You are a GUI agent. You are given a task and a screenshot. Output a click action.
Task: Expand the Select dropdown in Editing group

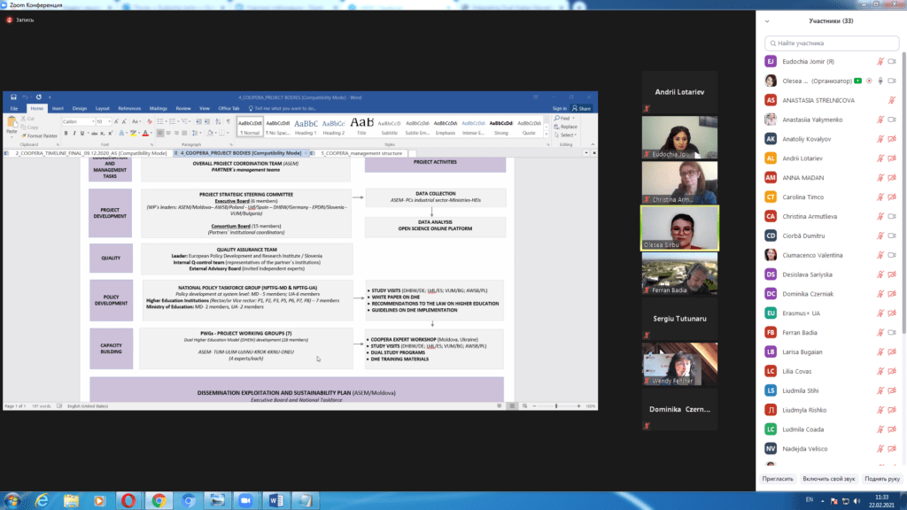567,135
